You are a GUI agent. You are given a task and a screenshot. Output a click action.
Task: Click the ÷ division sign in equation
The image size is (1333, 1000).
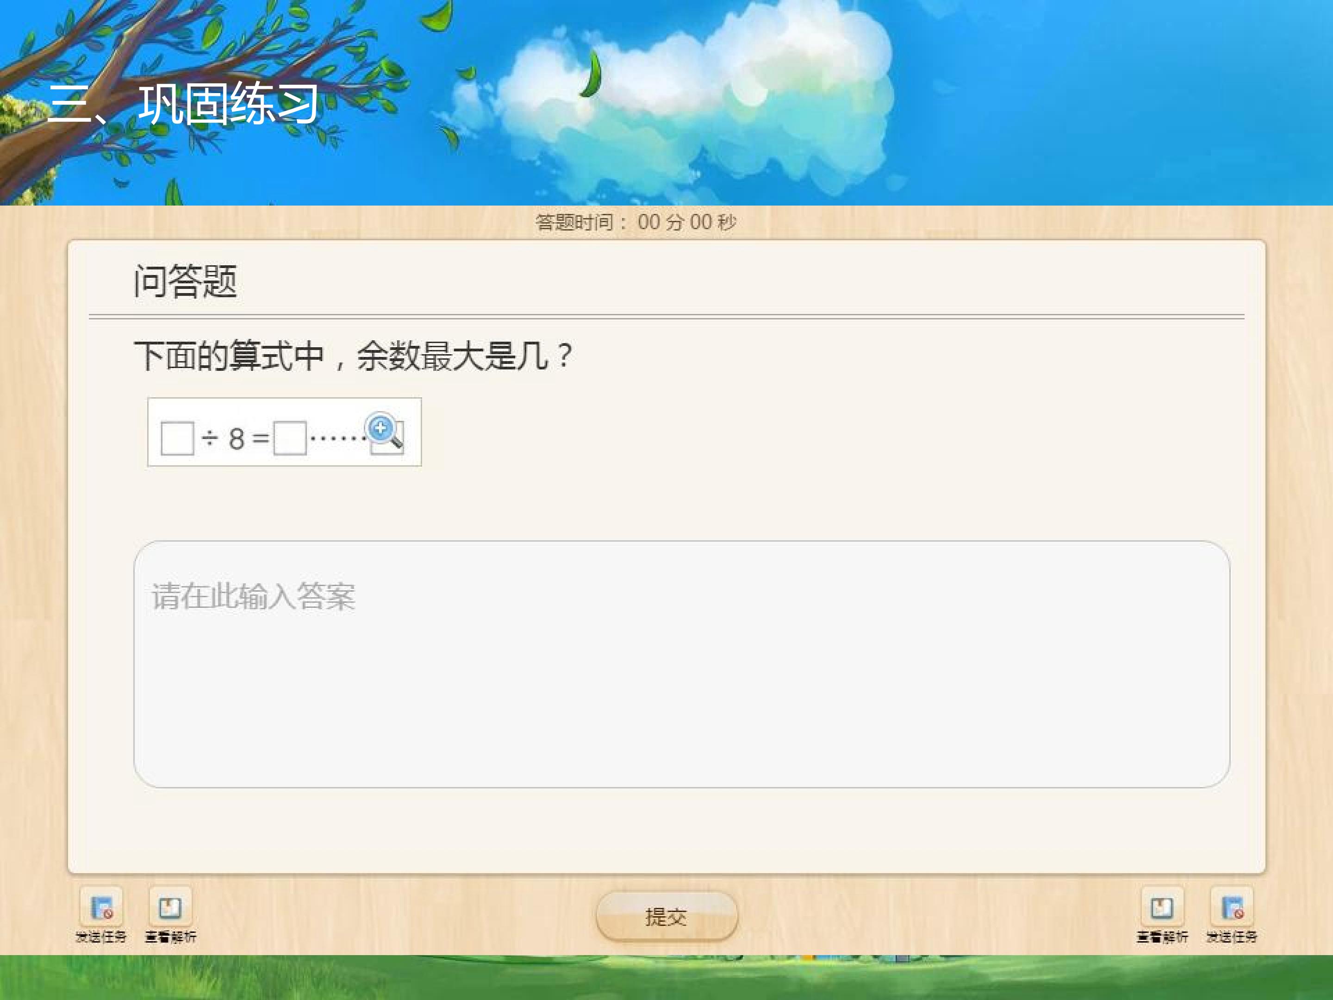click(210, 438)
